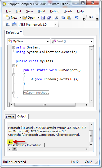Screen dimensions: 102x168
Task: Click the Copy icon in toolbar
Action: pyautogui.click(x=63, y=18)
